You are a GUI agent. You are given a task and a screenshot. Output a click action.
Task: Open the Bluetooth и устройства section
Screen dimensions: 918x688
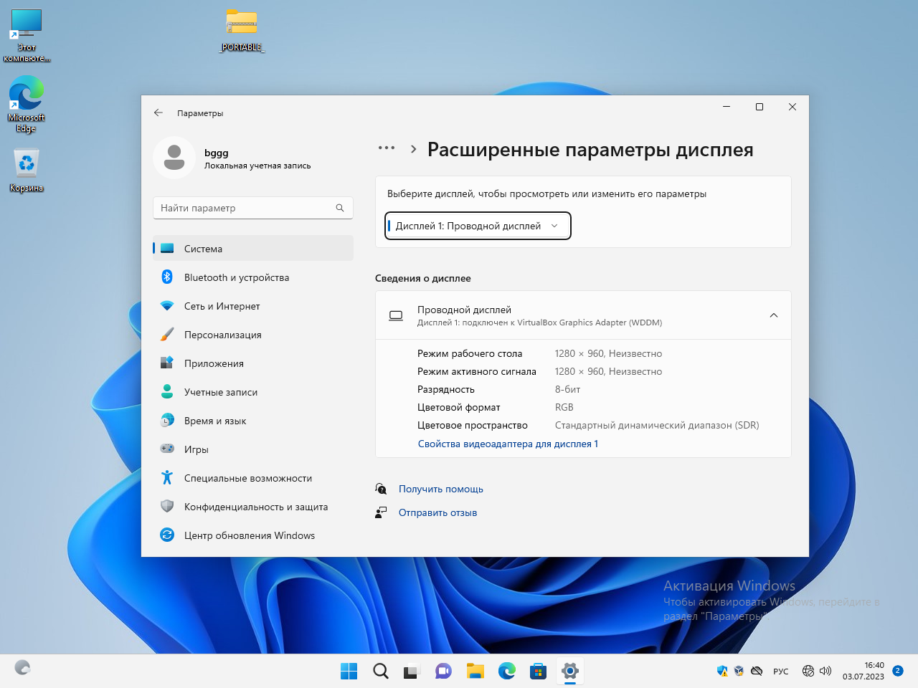[253, 277]
